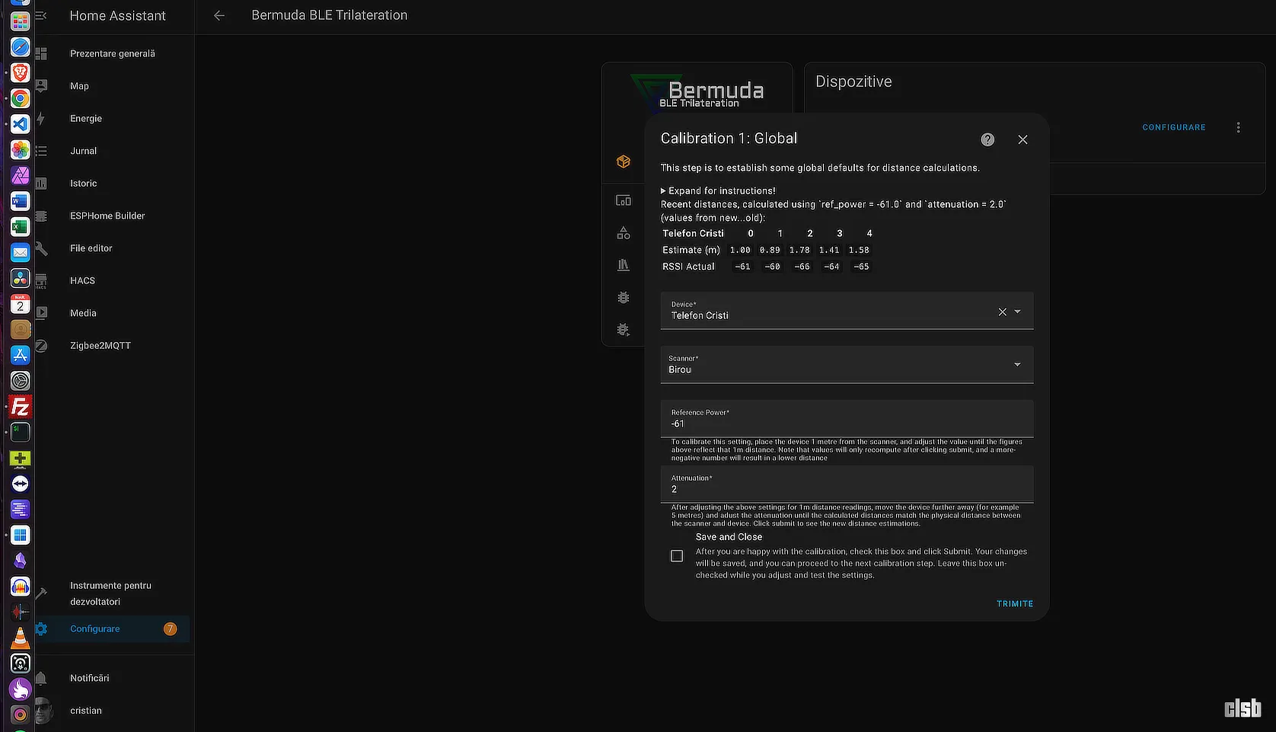1276x732 pixels.
Task: Open Prezentare generală in the sidebar
Action: pos(112,53)
